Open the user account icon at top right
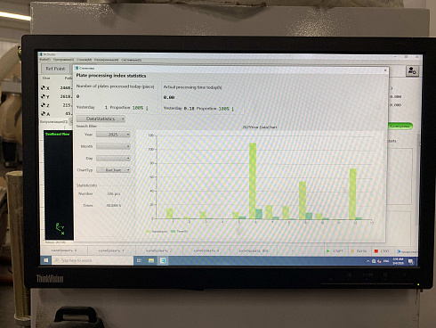The width and height of the screenshot is (436, 328). pyautogui.click(x=412, y=70)
